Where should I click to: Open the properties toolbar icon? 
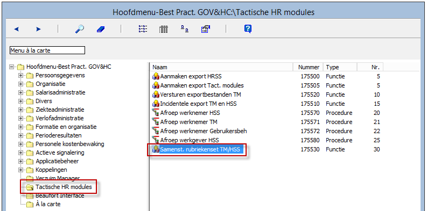[x=206, y=29]
